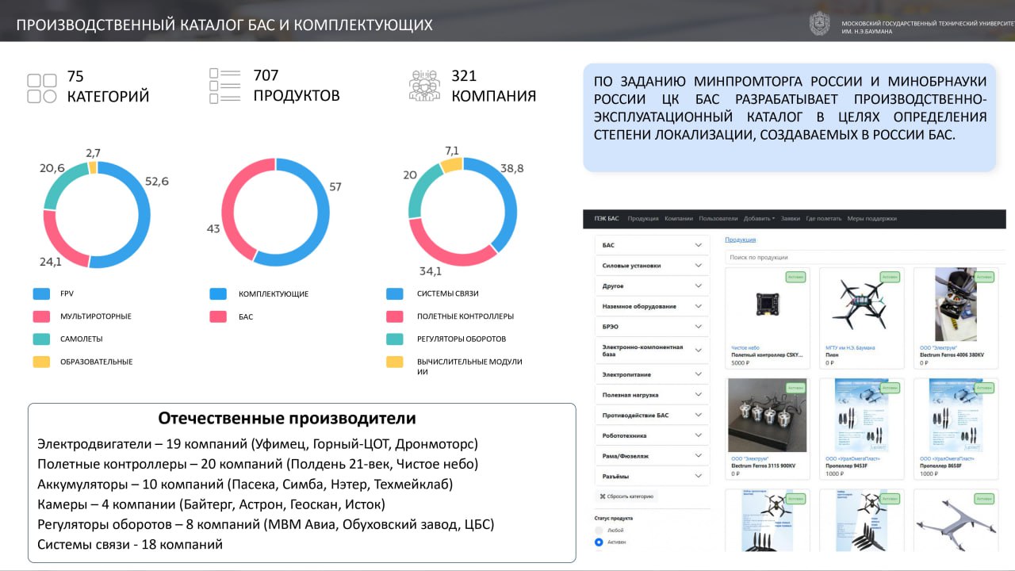This screenshot has width=1015, height=571.
Task: Open the Меры поддержки navbar item
Action: tap(871, 219)
